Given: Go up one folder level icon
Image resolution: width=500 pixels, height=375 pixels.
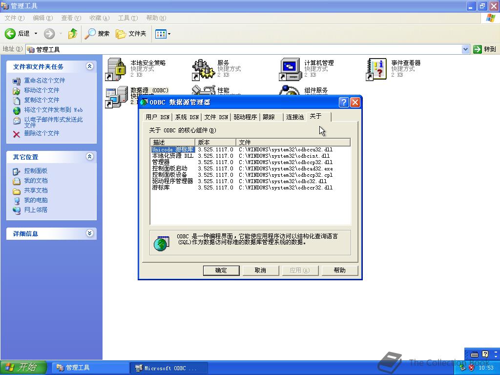Looking at the screenshot, I should pyautogui.click(x=73, y=34).
